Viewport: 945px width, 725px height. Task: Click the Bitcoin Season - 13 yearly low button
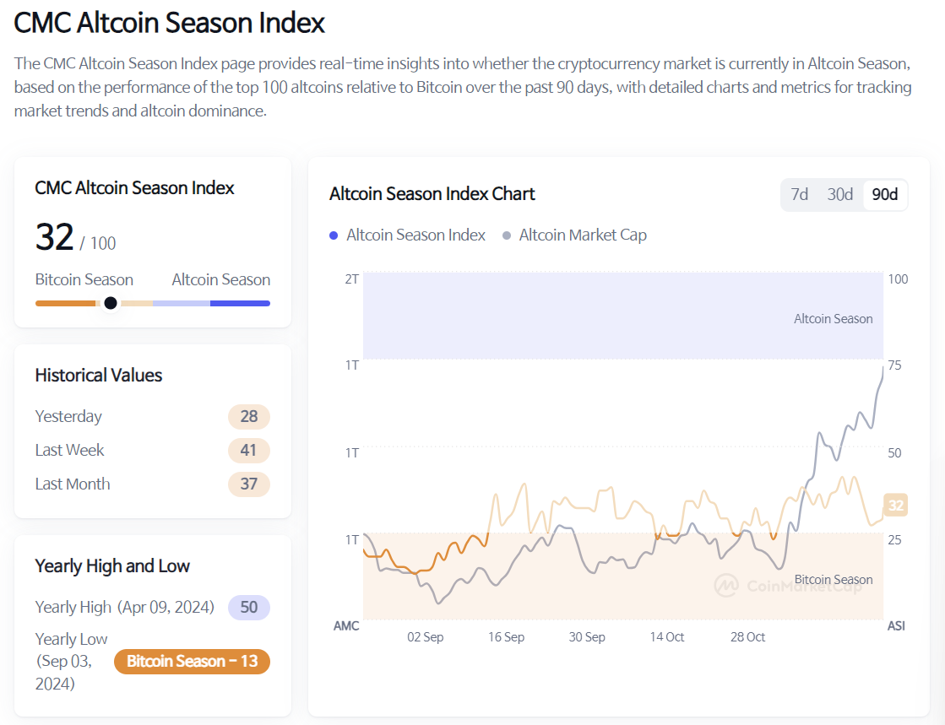192,662
